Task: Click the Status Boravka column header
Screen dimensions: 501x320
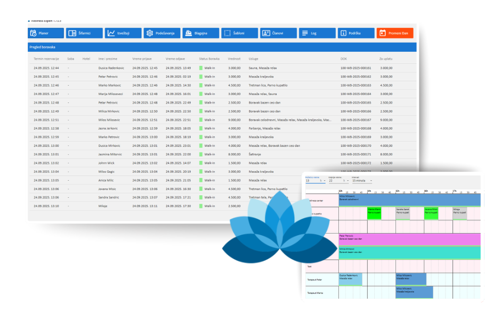Action: pyautogui.click(x=209, y=58)
